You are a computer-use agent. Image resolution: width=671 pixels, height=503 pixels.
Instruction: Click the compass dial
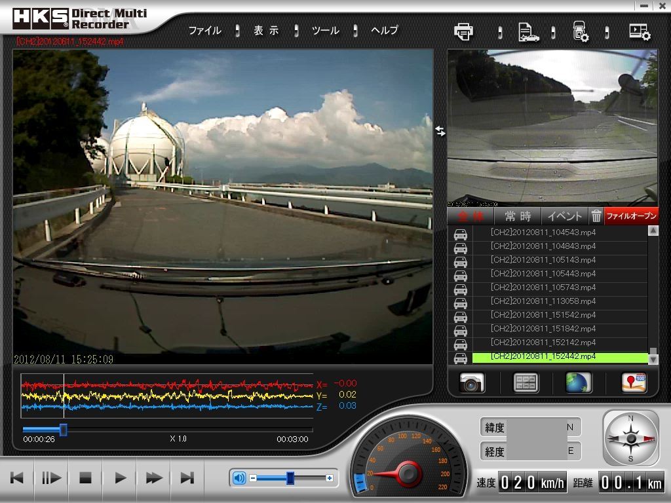click(631, 438)
